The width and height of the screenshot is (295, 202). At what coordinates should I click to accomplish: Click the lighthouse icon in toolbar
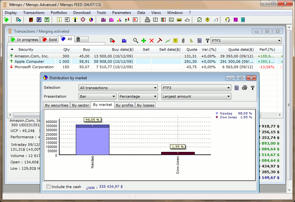click(75, 20)
